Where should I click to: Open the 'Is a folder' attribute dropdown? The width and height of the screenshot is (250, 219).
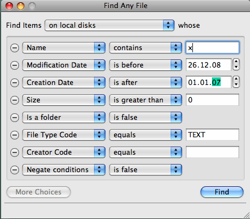pyautogui.click(x=64, y=117)
